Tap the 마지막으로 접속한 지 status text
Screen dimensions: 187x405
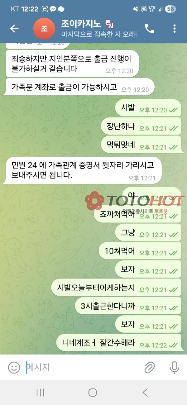[x=100, y=34]
